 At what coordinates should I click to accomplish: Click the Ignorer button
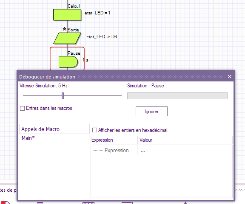click(x=151, y=112)
